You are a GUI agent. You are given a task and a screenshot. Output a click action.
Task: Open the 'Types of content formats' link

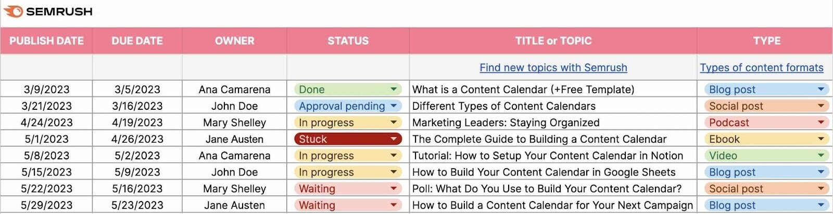(x=761, y=68)
